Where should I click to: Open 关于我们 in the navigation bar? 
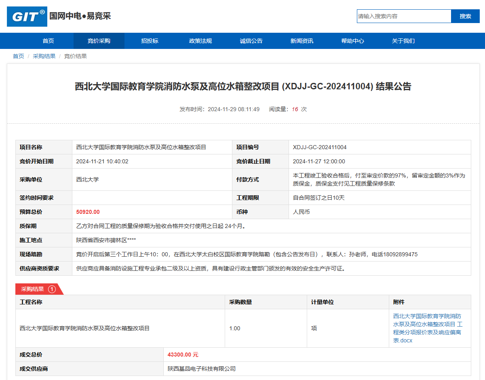(403, 41)
